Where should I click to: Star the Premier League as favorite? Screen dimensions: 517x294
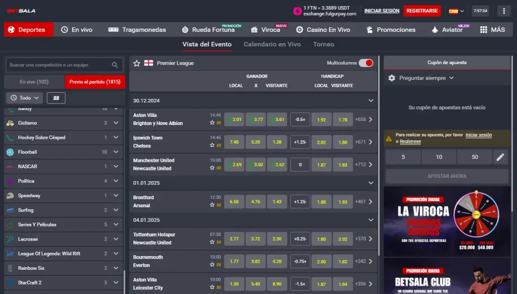click(x=137, y=64)
